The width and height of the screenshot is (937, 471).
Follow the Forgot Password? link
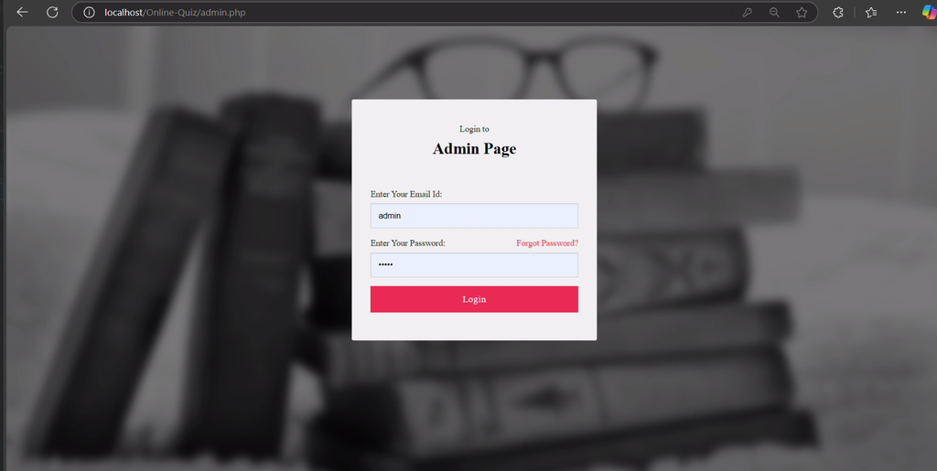[x=547, y=243]
